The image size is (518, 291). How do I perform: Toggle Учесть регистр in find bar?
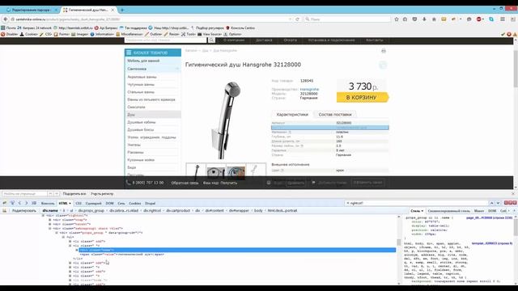(102, 194)
